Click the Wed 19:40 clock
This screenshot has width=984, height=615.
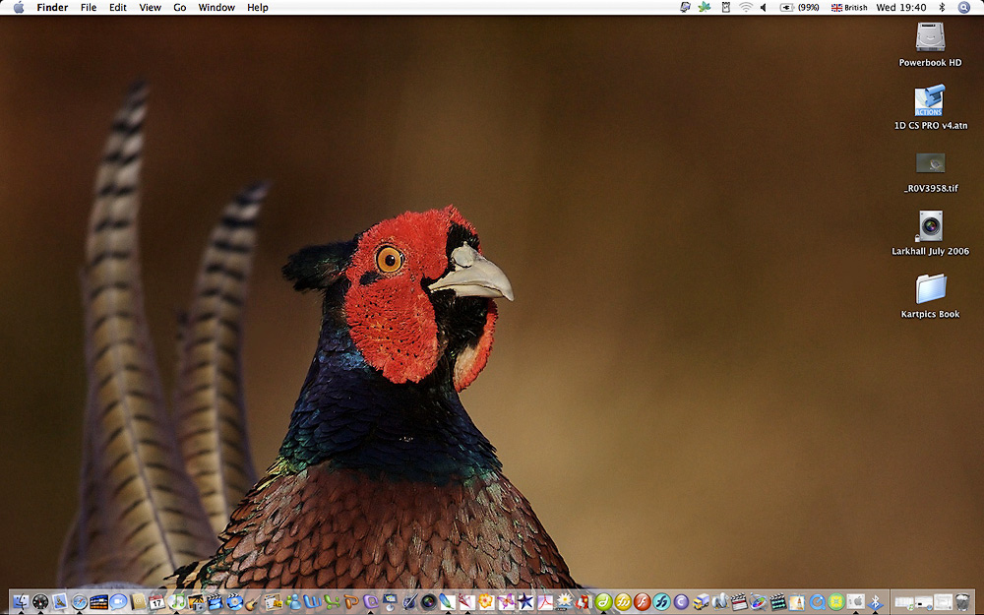901,8
